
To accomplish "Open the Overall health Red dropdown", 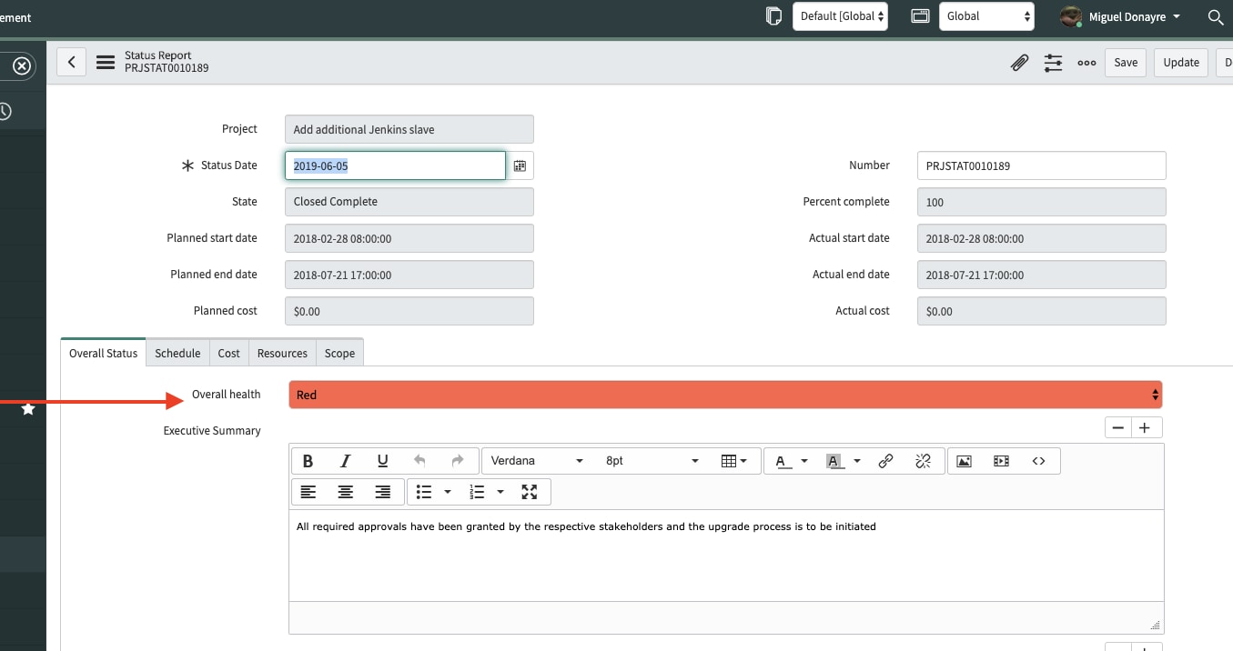I will [725, 395].
